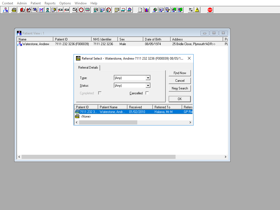Click the referral list horizontal scrollbar thumb
This screenshot has height=210, width=280.
108,122
